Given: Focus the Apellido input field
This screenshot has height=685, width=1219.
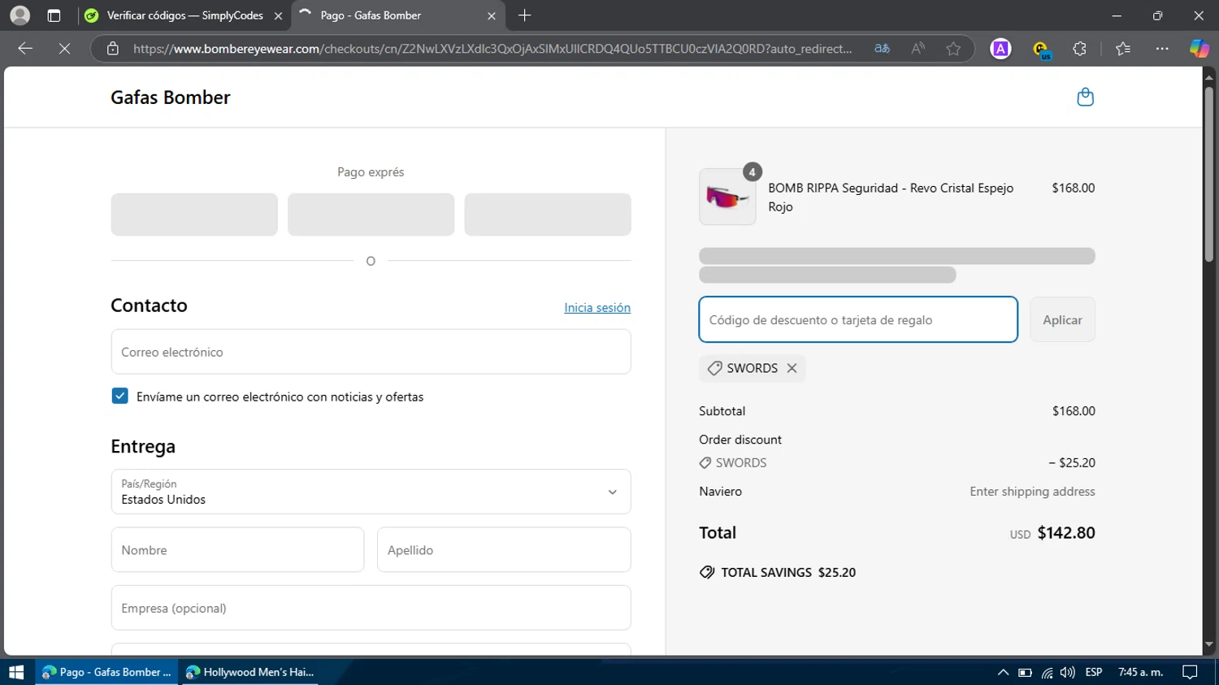Looking at the screenshot, I should pos(504,550).
